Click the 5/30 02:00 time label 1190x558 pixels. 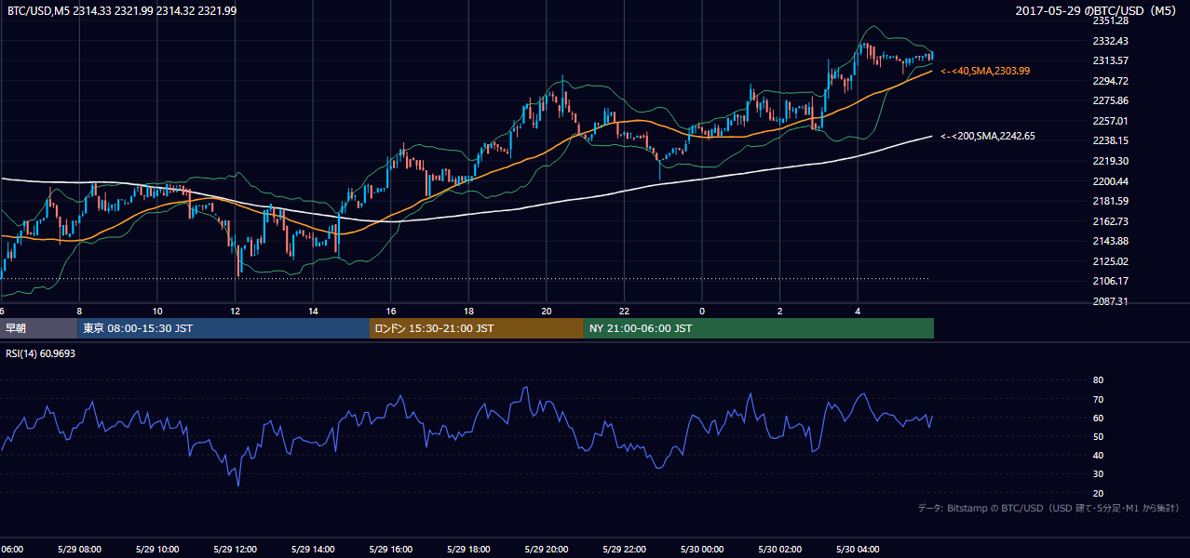coord(779,549)
